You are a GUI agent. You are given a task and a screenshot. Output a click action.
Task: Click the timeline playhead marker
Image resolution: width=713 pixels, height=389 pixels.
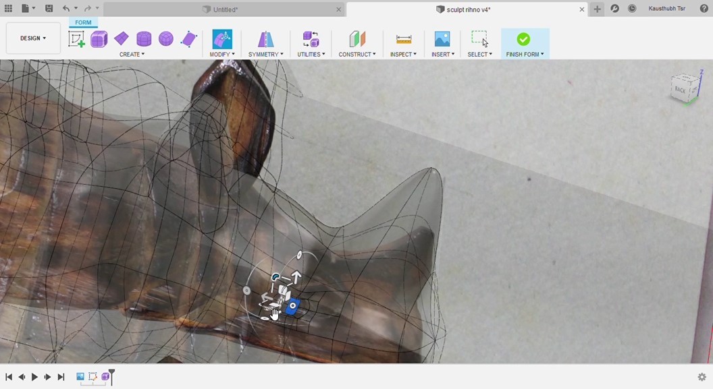(112, 376)
